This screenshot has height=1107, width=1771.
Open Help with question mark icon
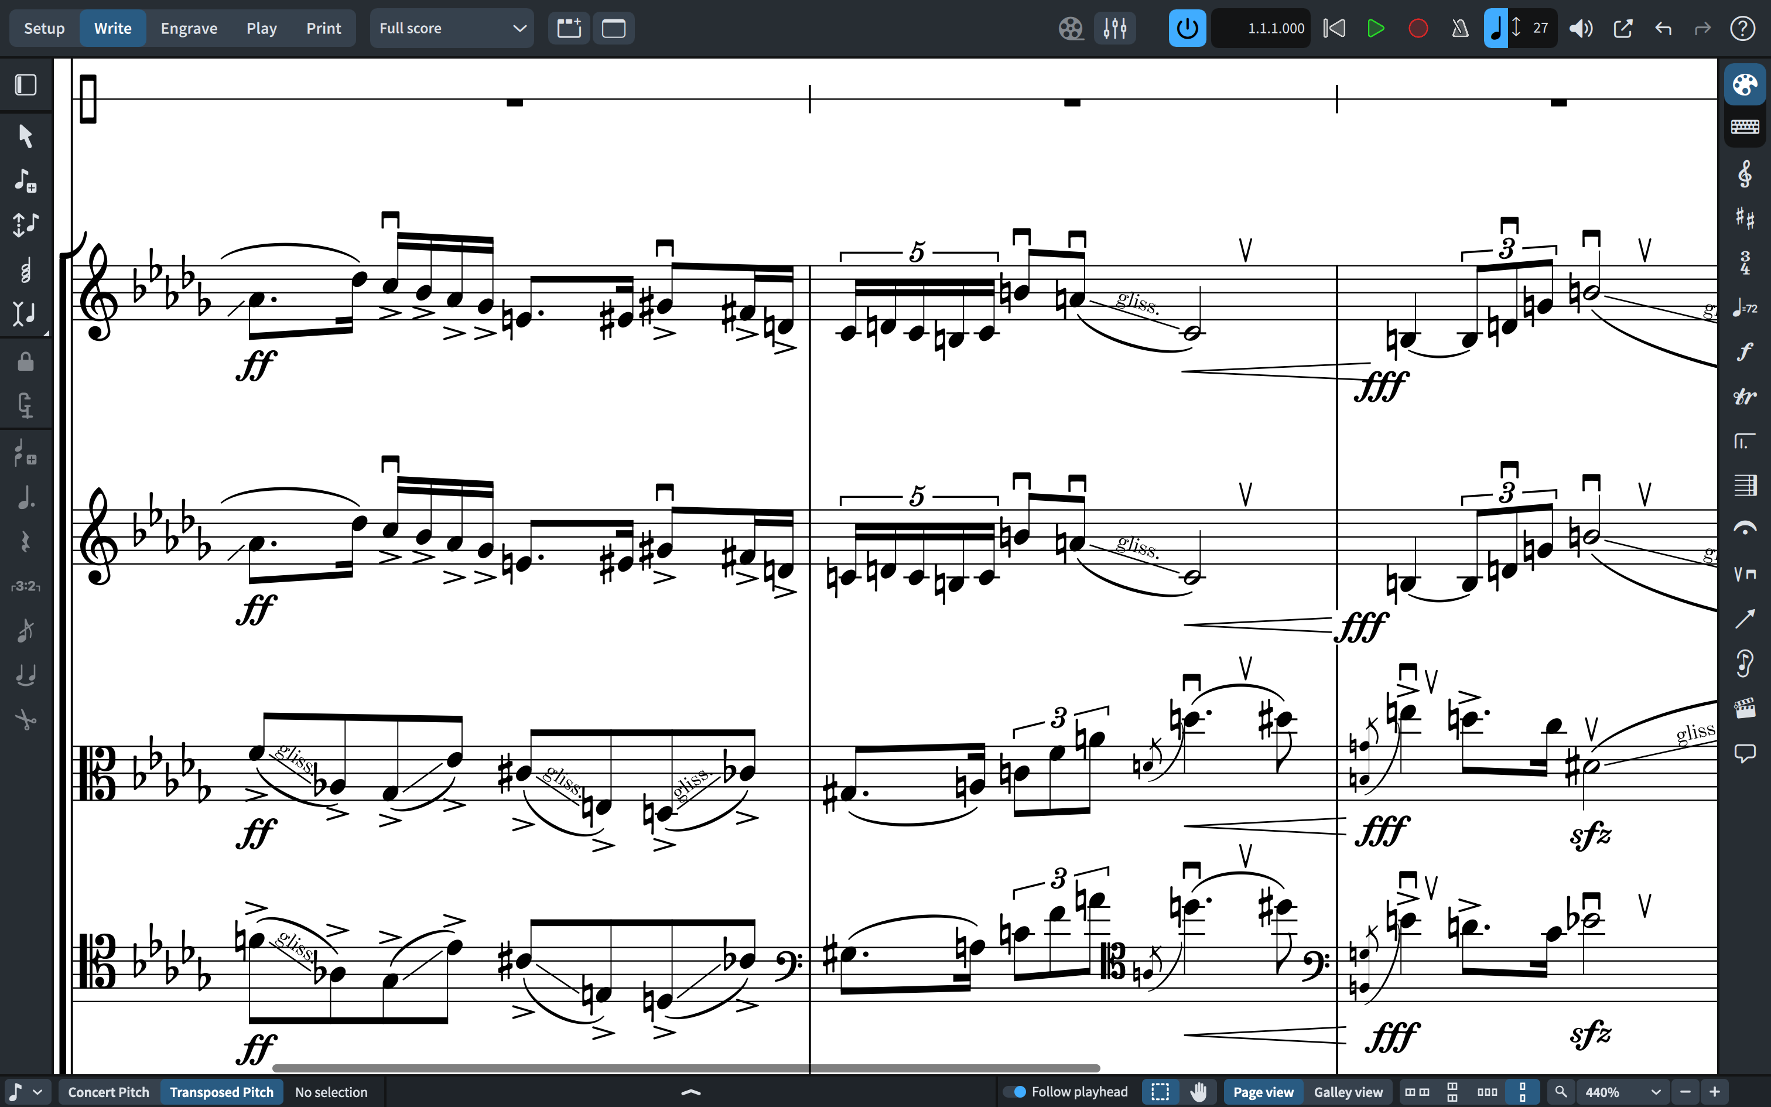click(1742, 28)
